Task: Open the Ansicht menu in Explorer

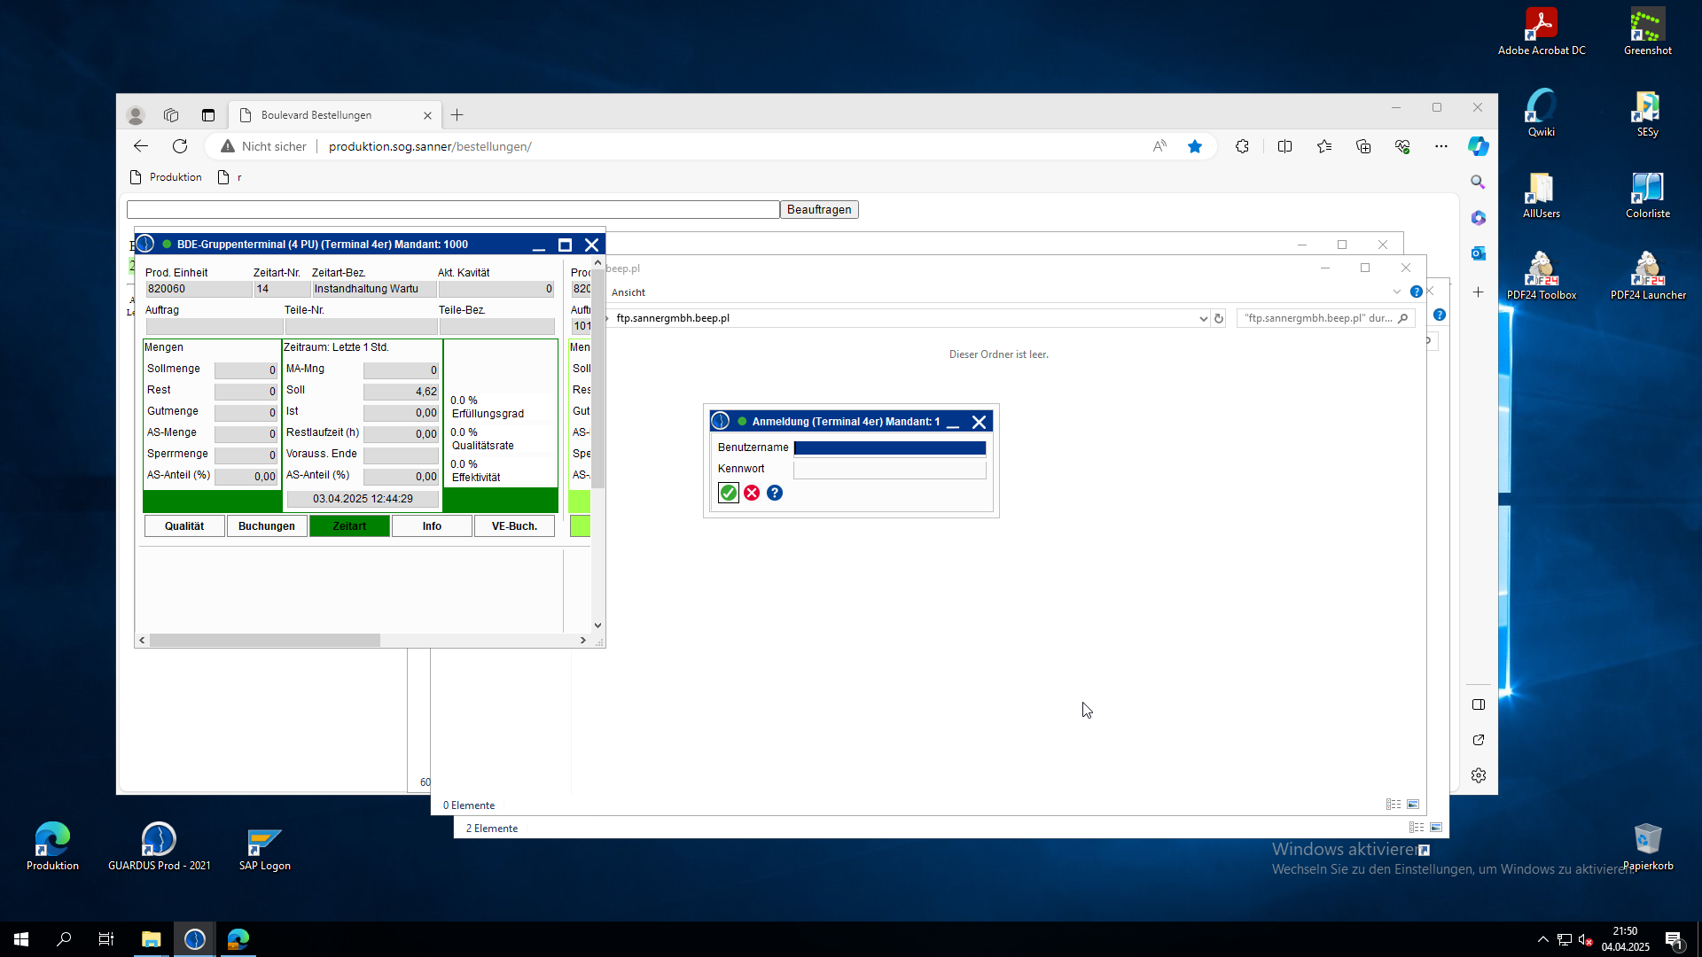Action: point(628,292)
